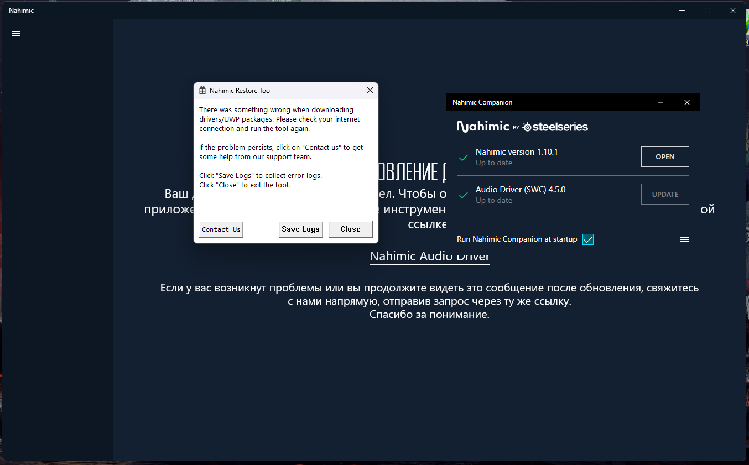Click the green checkmark beside Audio Driver (SWC)
The image size is (749, 465).
pyautogui.click(x=464, y=195)
